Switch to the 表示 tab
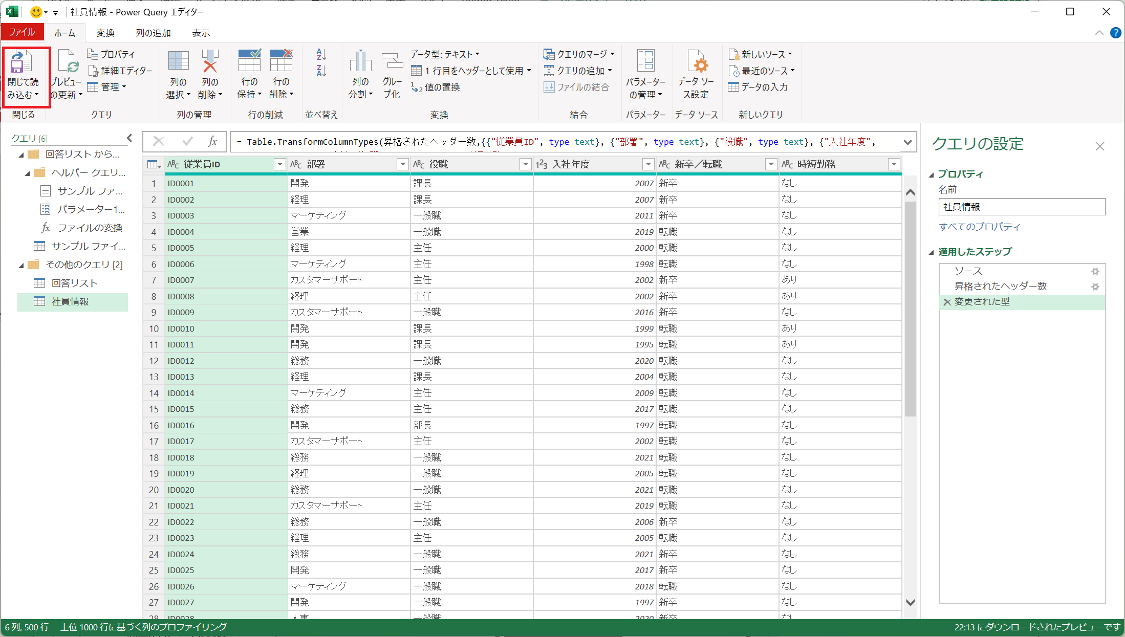The width and height of the screenshot is (1125, 637). click(x=201, y=33)
